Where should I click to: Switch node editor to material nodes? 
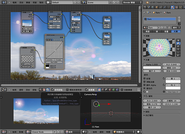(41, 90)
